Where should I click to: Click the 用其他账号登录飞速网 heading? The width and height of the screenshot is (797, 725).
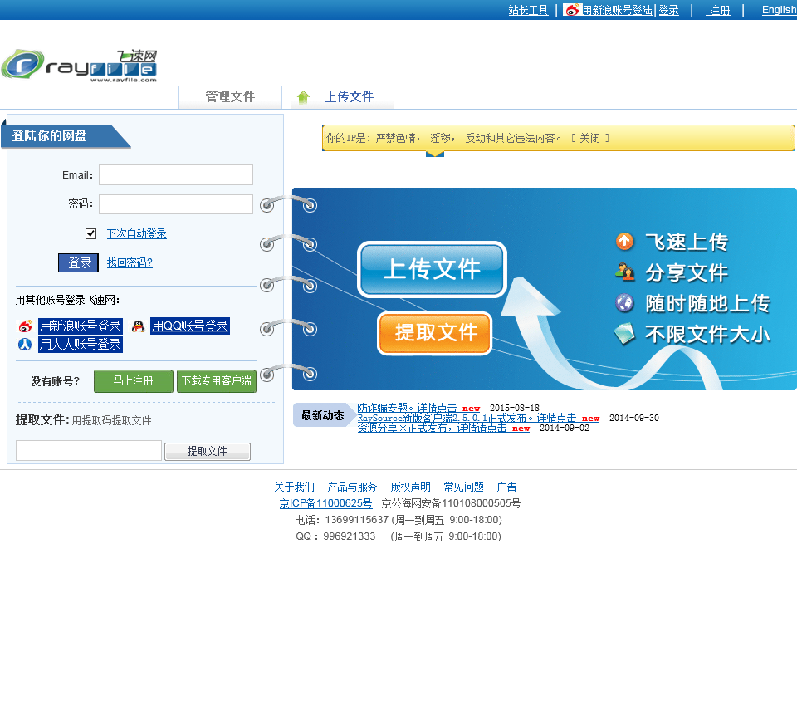67,300
